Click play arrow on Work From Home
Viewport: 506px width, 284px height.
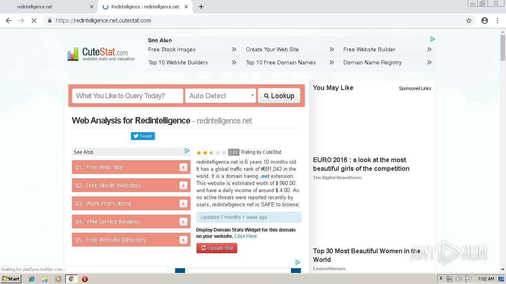click(183, 204)
